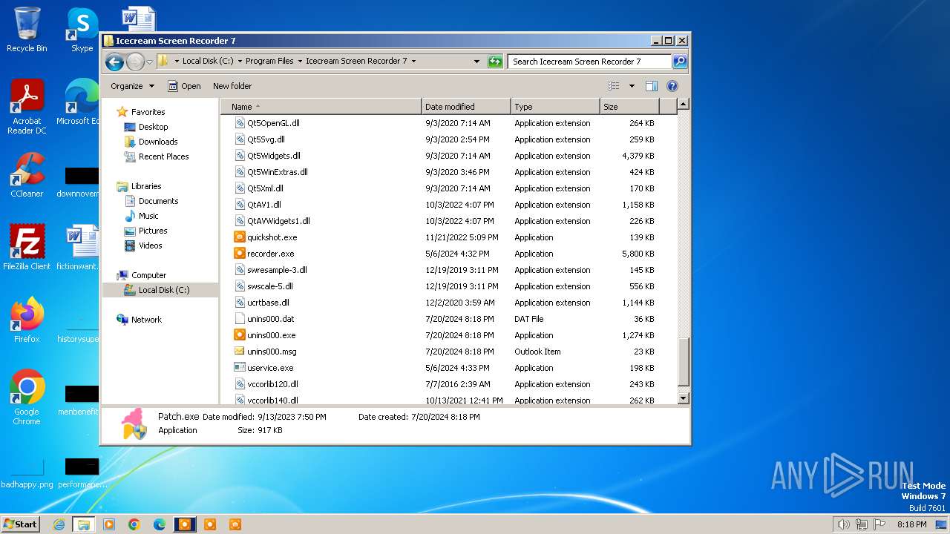Screen dimensions: 950x534
Task: Click the file list scroll up arrow
Action: click(x=684, y=105)
